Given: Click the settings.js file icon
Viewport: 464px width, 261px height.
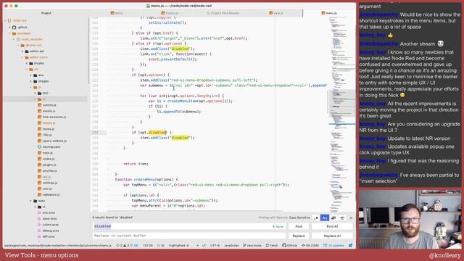Looking at the screenshot, I should pyautogui.click(x=39, y=183).
